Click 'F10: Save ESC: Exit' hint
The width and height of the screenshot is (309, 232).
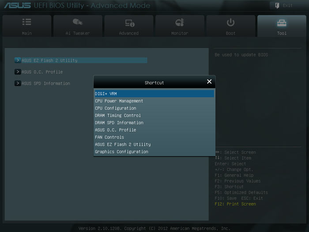click(x=239, y=198)
